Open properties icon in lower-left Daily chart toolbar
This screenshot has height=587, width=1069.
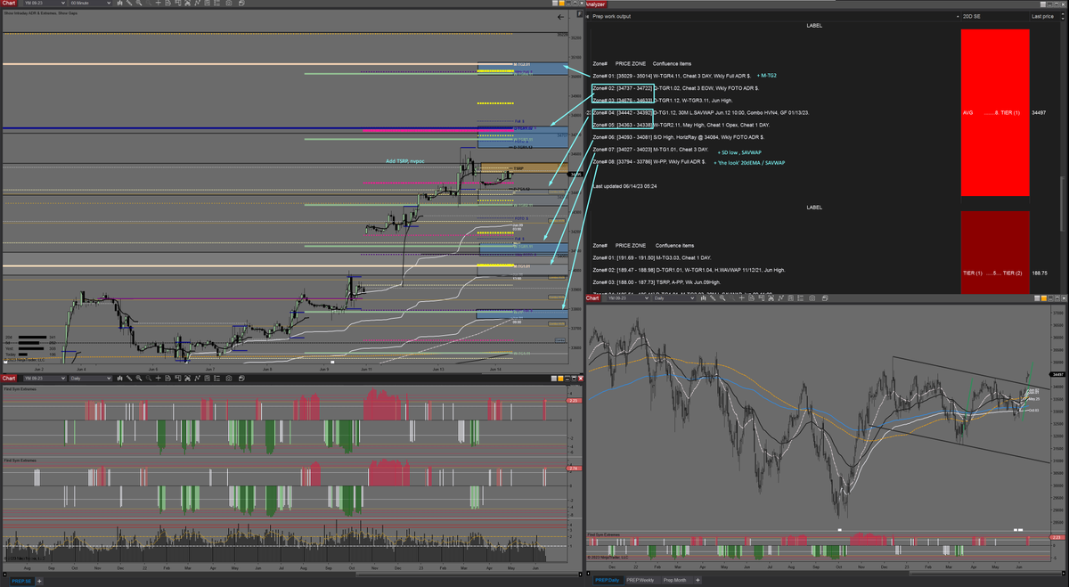click(216, 378)
